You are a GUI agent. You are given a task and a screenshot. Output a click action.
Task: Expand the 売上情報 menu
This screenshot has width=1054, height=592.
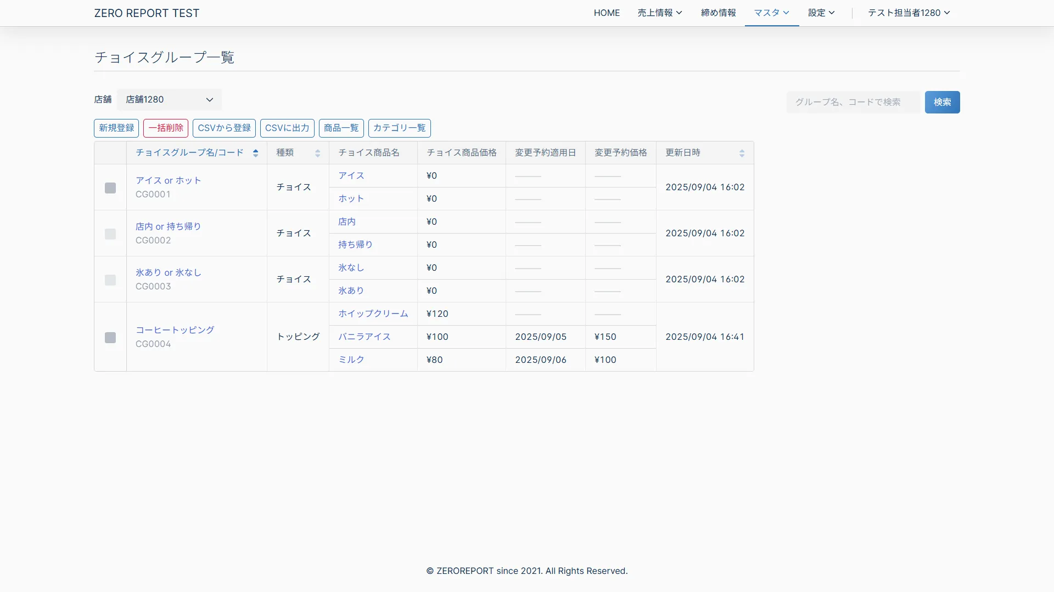(659, 13)
